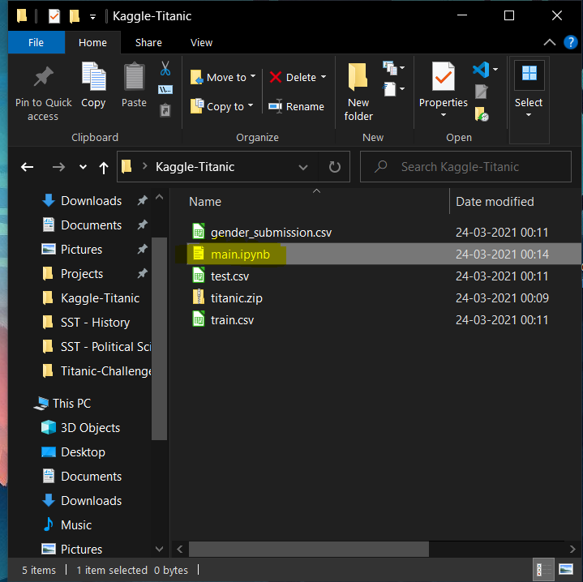Switch to the View ribbon tab
The image size is (583, 582).
[201, 42]
